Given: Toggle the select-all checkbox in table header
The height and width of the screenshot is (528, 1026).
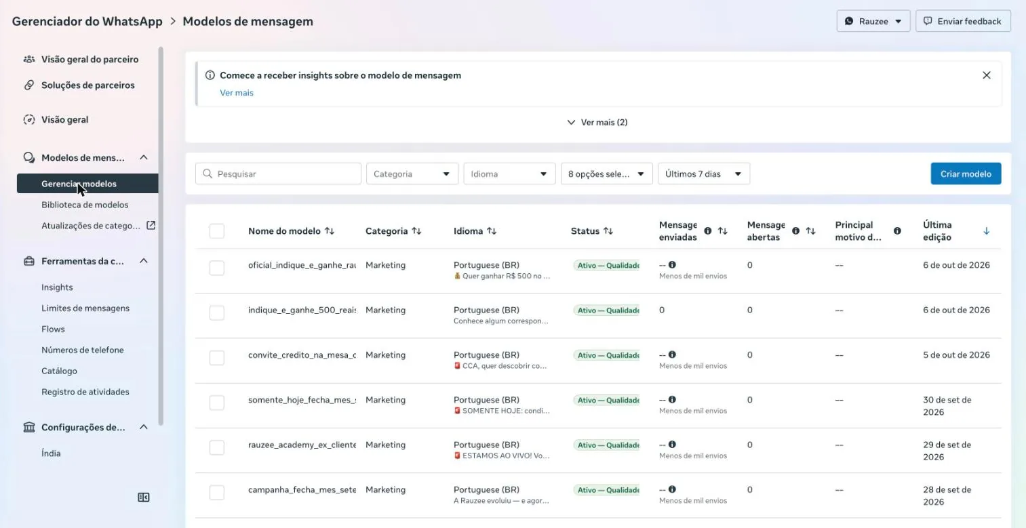Looking at the screenshot, I should pos(217,231).
